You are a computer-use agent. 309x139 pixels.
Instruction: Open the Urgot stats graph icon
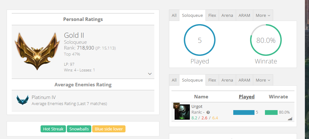tap(290, 119)
